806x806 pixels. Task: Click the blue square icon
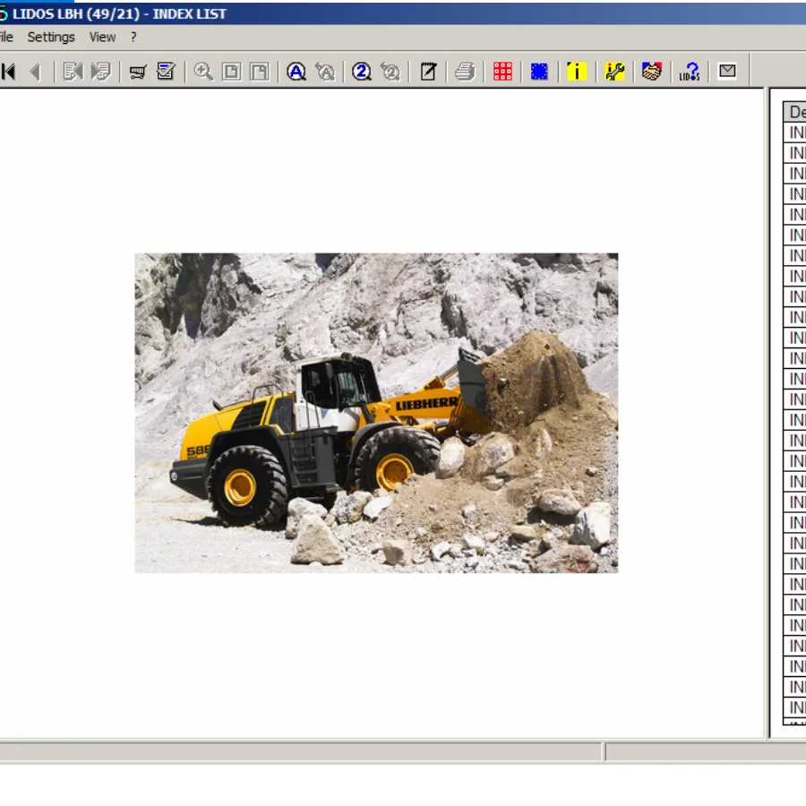[x=539, y=72]
